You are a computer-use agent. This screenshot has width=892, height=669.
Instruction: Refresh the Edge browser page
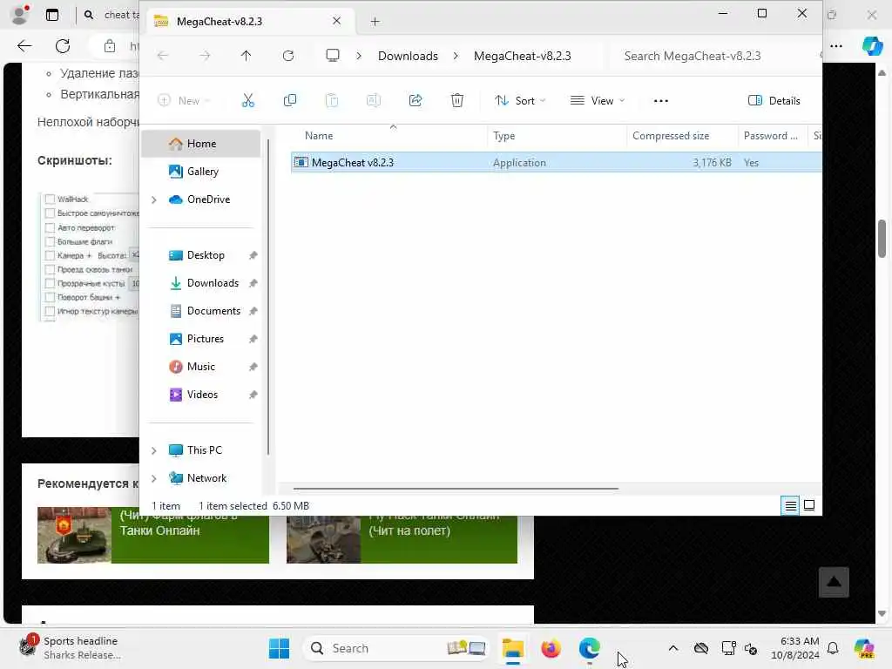(x=63, y=46)
